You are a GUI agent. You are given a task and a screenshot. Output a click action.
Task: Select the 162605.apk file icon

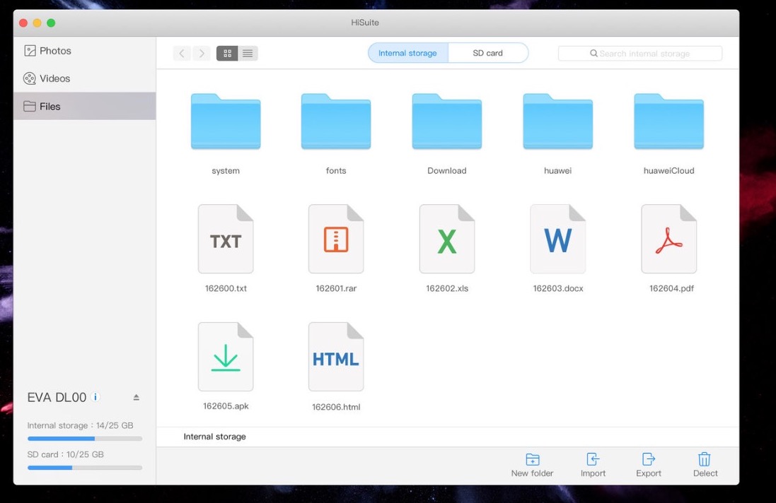coord(226,357)
